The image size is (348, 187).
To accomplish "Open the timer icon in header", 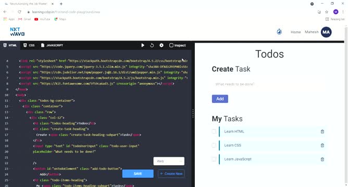I will (279, 32).
